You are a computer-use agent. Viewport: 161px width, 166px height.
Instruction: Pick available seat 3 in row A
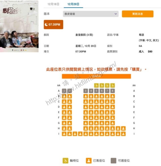86,91
